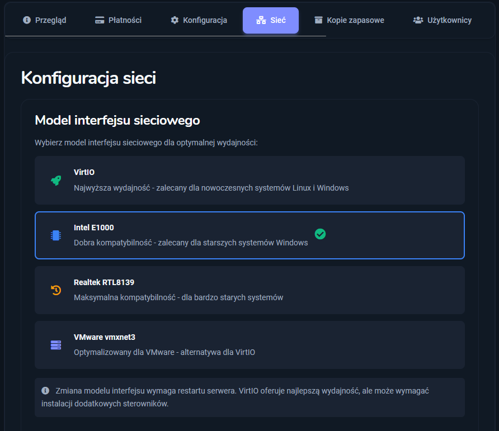Click the rocket icon beside VirtIO

pos(55,180)
